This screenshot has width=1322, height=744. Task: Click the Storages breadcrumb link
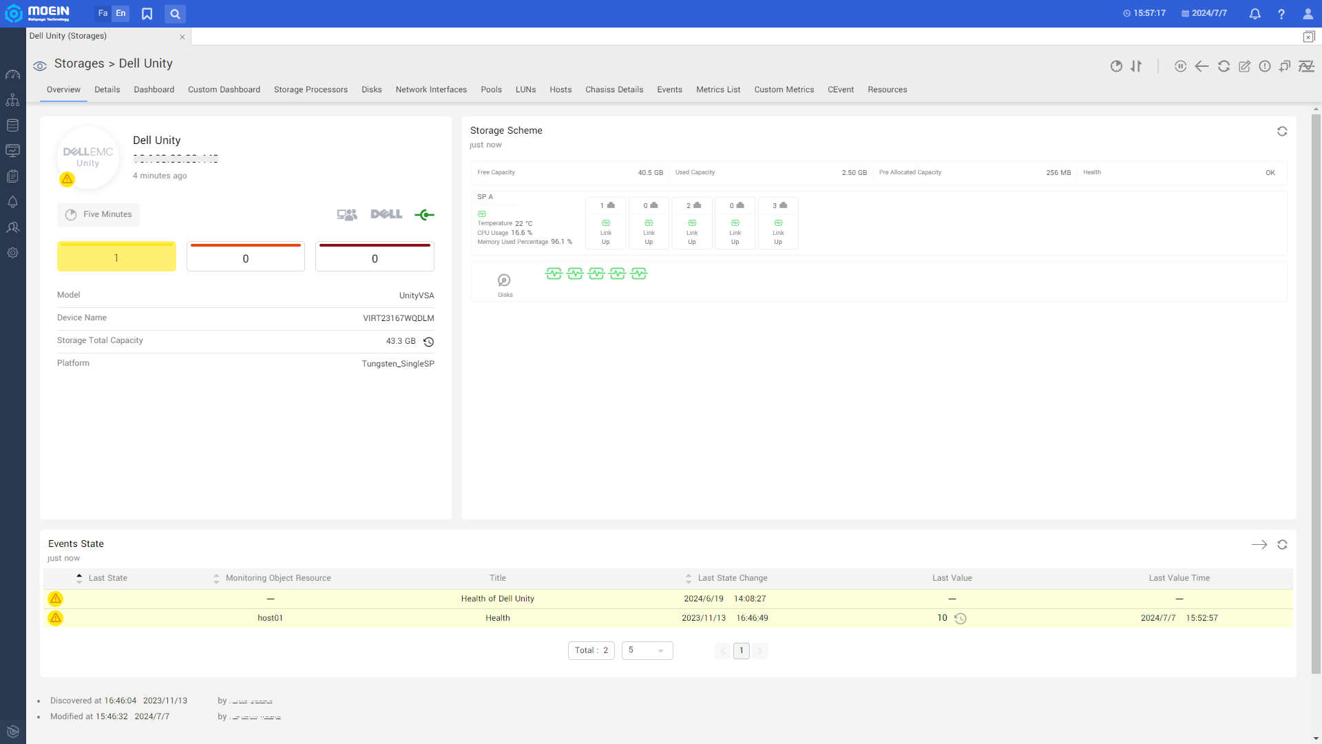(x=79, y=63)
